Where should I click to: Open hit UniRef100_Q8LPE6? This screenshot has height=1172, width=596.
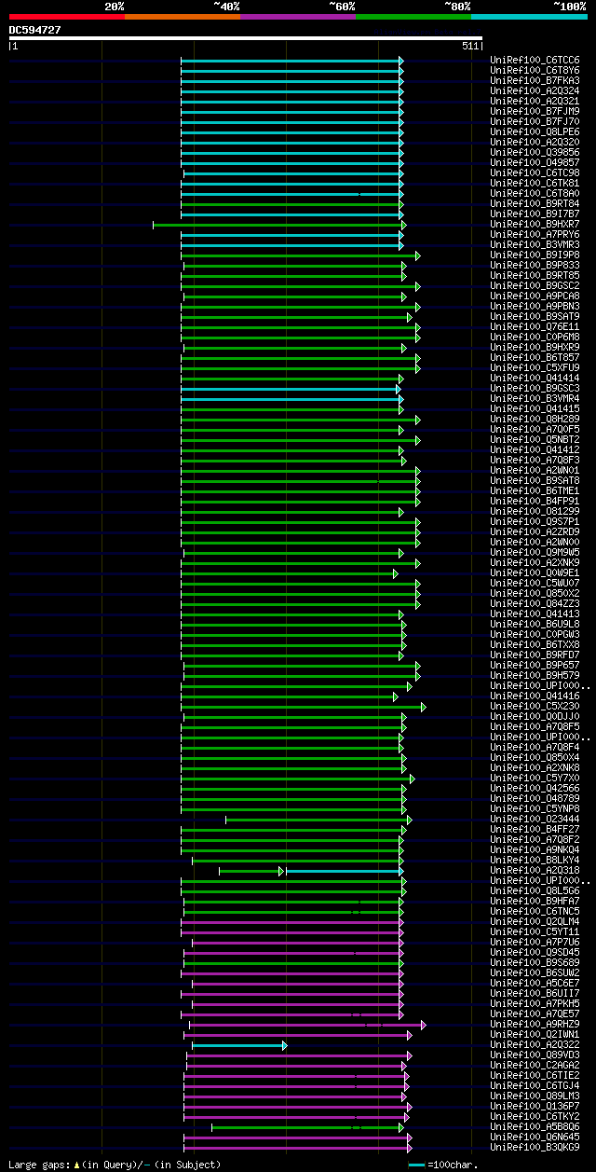(x=535, y=131)
